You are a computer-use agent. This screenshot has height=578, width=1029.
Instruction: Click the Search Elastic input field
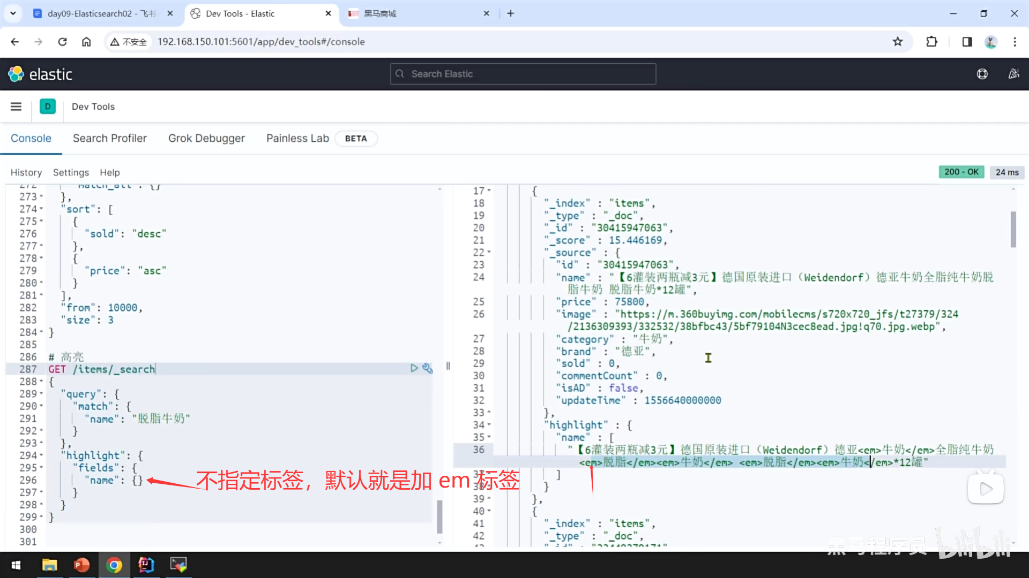(523, 74)
